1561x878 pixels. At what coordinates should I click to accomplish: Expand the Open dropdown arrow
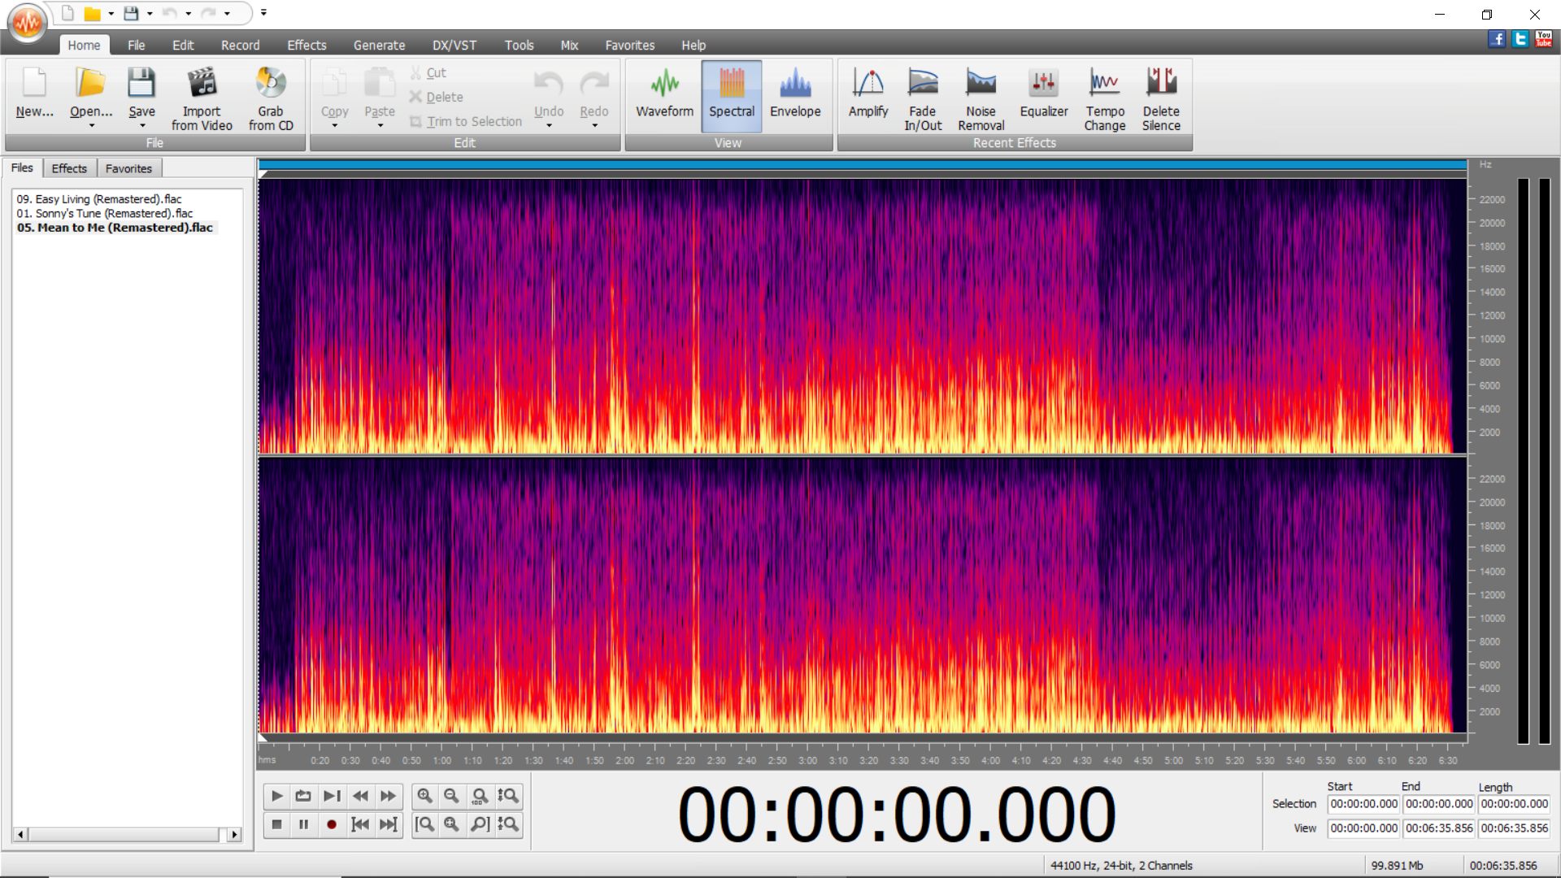pyautogui.click(x=91, y=126)
